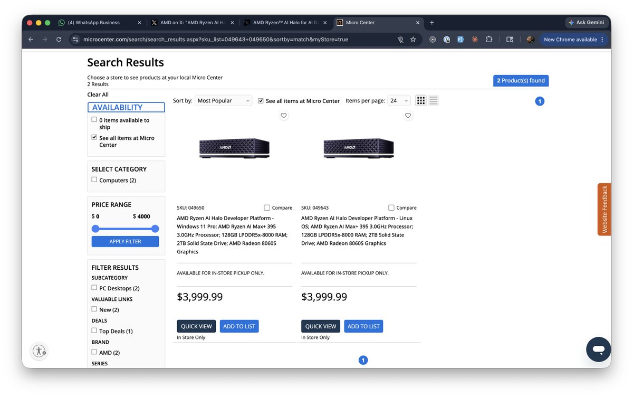Image resolution: width=633 pixels, height=397 pixels.
Task: Quick View the Linux OS product
Action: click(x=321, y=326)
